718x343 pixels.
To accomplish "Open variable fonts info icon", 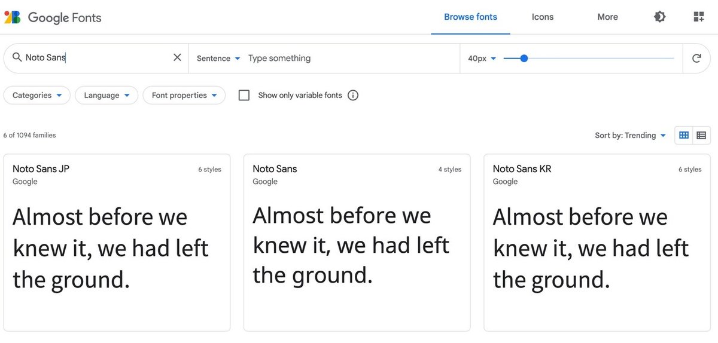I will point(353,95).
